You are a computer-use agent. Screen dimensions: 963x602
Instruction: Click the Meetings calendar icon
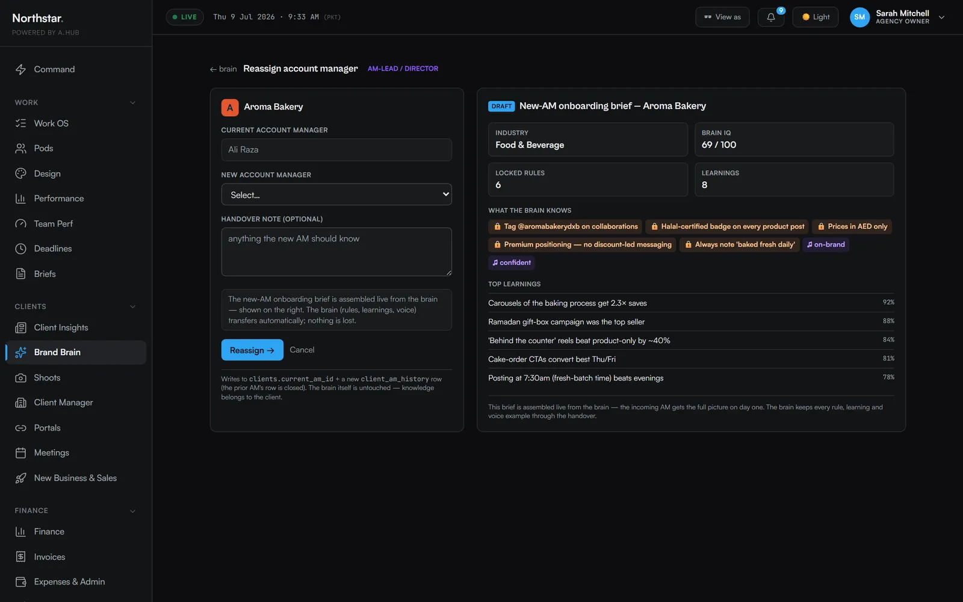click(x=20, y=453)
